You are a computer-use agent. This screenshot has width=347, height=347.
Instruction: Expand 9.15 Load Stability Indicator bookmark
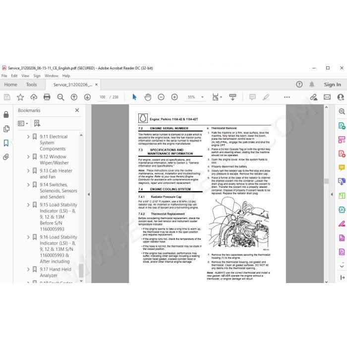tap(28, 205)
